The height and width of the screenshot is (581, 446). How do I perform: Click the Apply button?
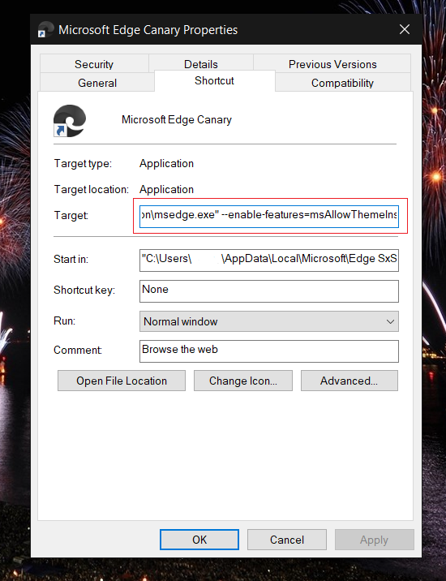pos(374,540)
